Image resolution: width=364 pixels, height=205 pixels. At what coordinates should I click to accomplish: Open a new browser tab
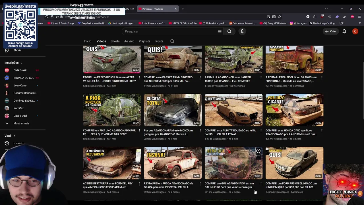coord(183,9)
